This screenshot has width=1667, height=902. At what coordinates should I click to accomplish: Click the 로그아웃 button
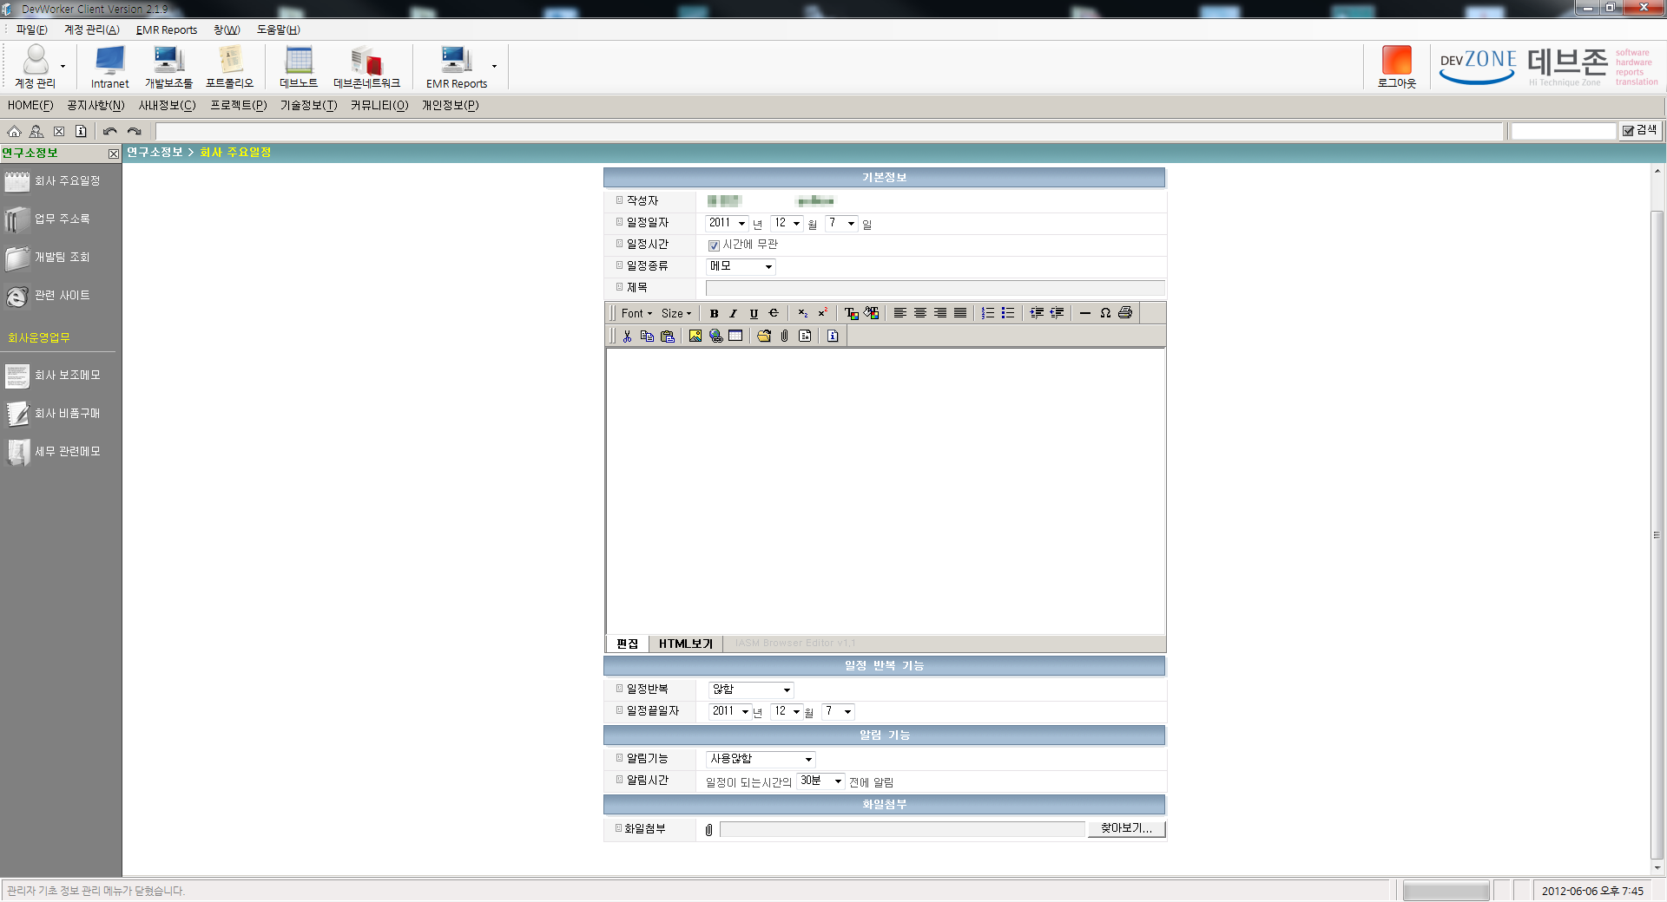1397,67
